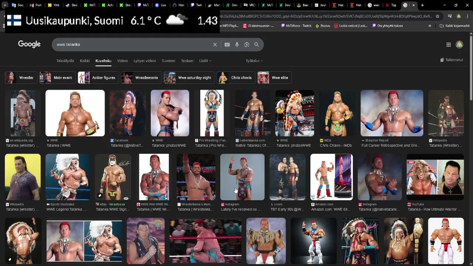Open the WrestleMania's Main Event image
The height and width of the screenshot is (266, 473).
pos(196,177)
